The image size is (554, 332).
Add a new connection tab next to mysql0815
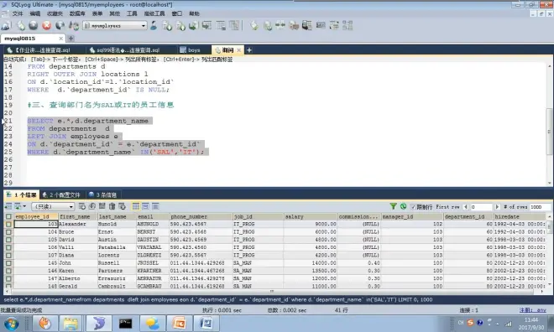coord(71,38)
